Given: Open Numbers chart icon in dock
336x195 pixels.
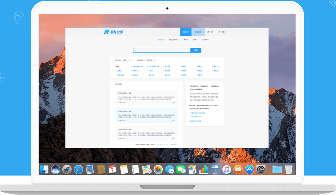Looking at the screenshot, I should pos(204,169).
